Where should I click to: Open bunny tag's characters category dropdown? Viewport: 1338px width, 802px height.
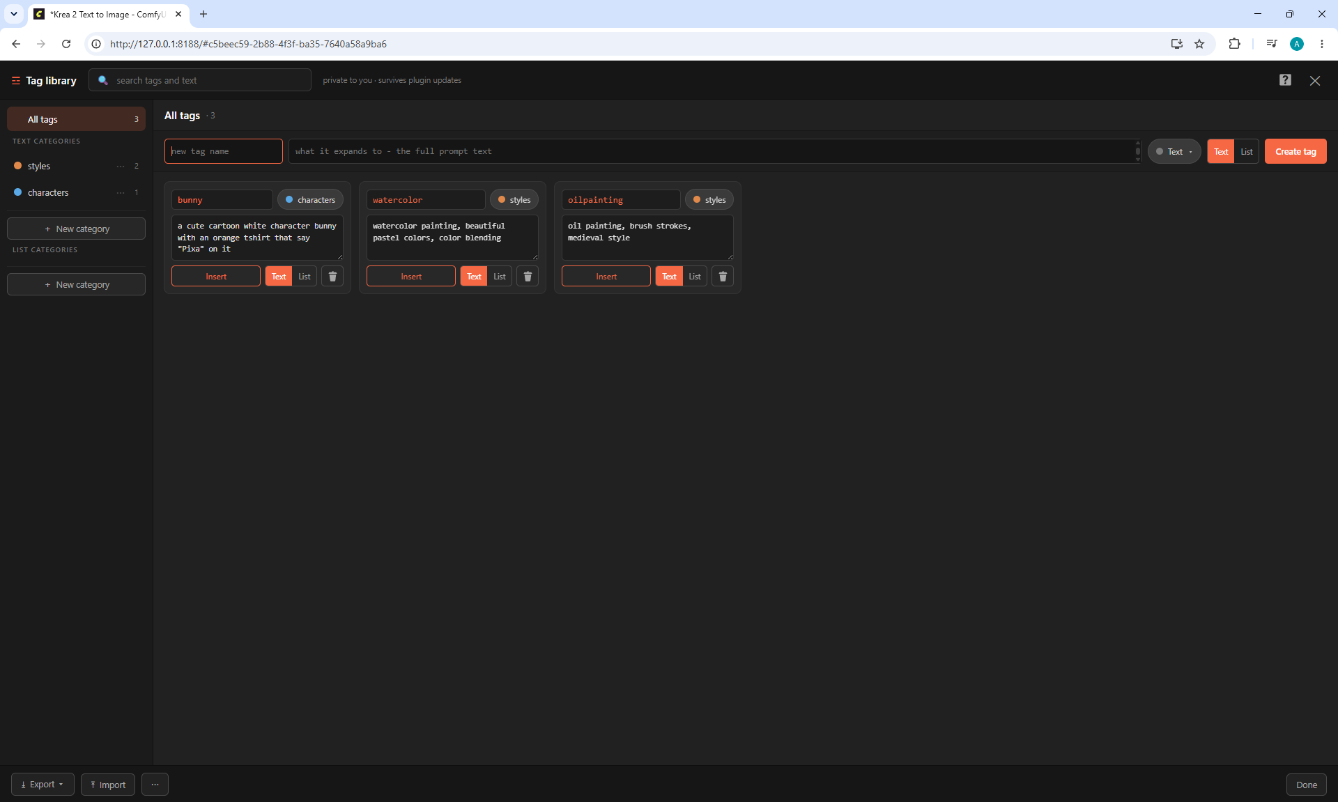[310, 200]
